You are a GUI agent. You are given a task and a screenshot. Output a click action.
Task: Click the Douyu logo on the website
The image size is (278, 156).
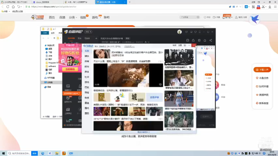(x=37, y=17)
